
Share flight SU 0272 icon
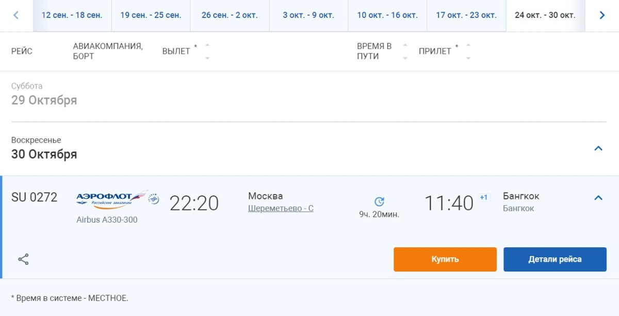[23, 259]
